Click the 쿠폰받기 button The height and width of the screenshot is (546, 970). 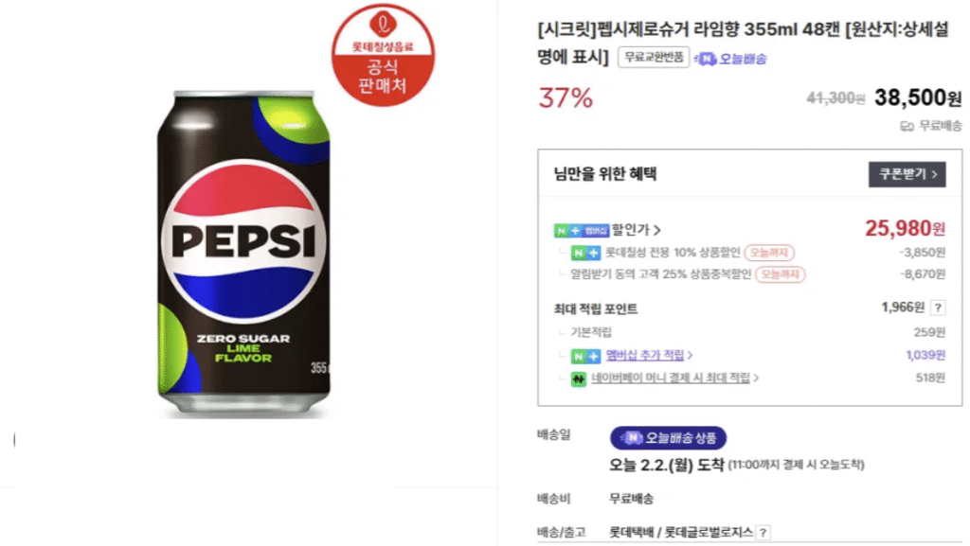click(907, 175)
